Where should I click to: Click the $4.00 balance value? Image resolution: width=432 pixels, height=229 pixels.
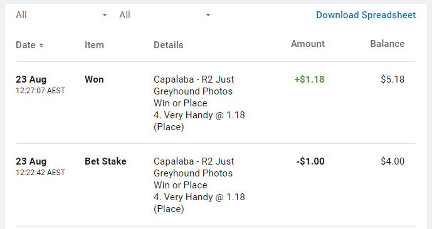coord(392,161)
